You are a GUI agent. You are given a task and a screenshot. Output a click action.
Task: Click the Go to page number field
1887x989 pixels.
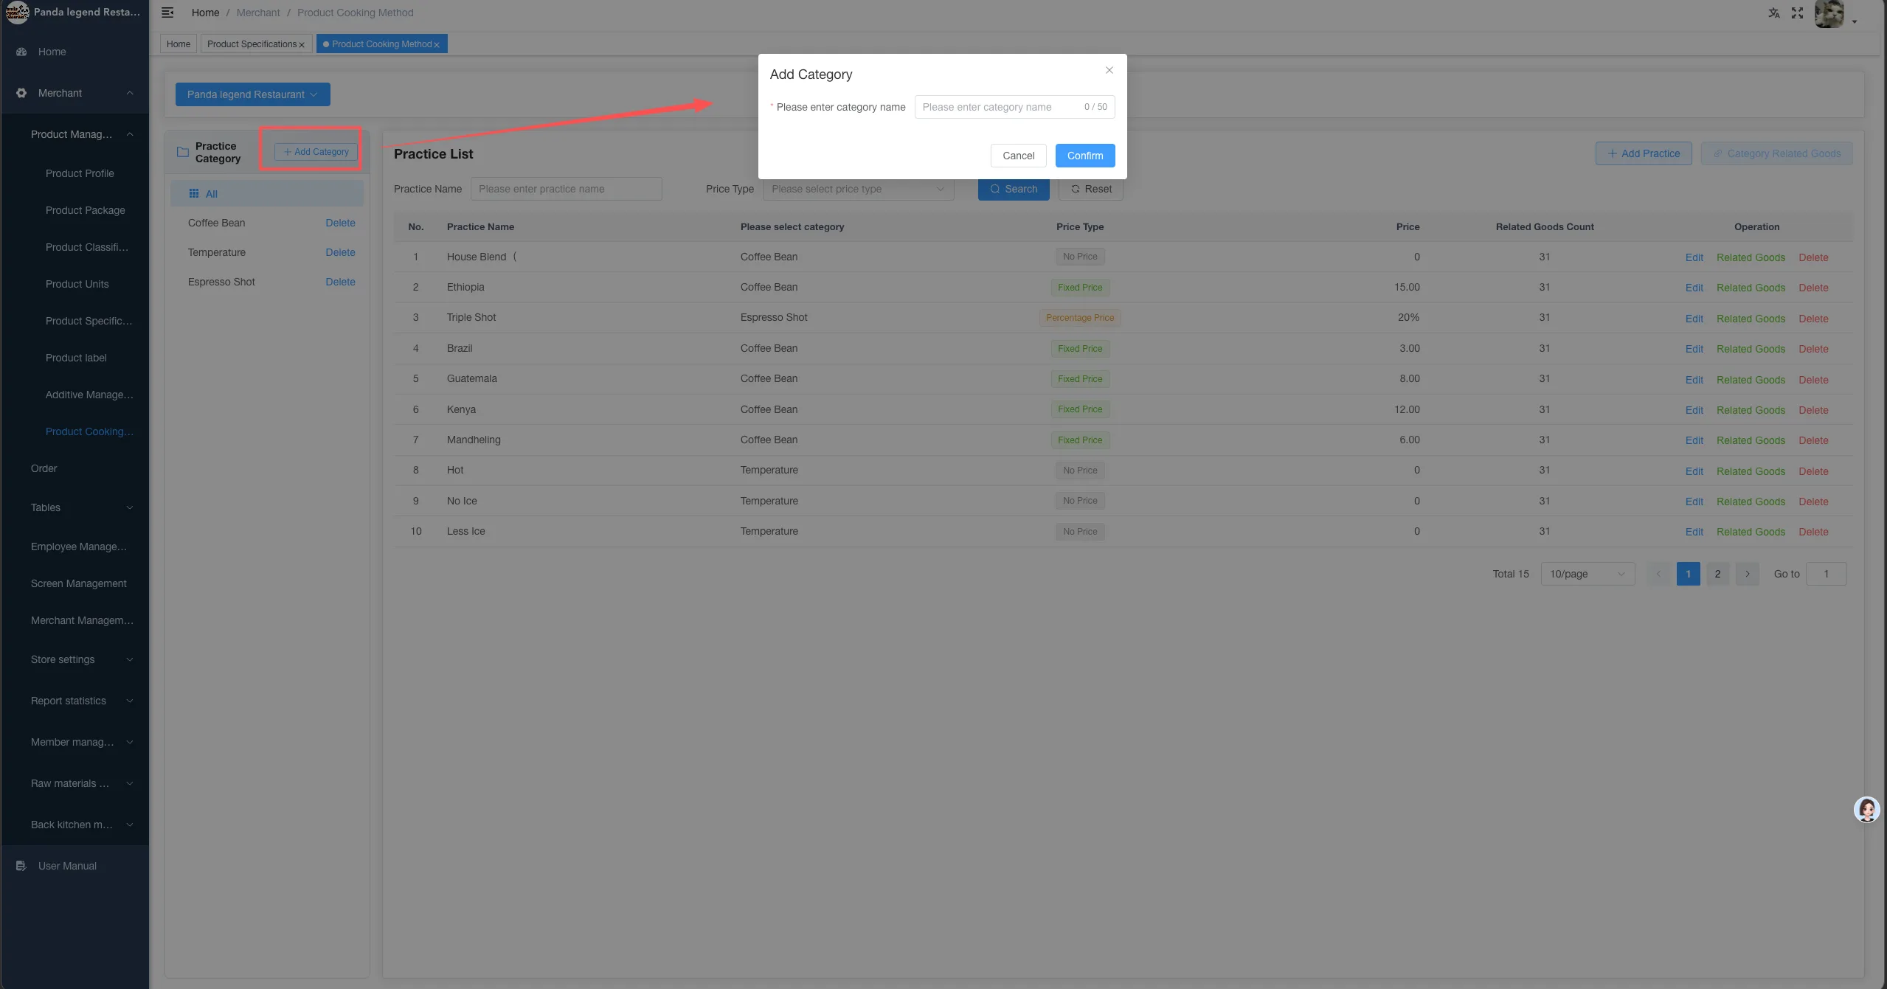pos(1826,574)
